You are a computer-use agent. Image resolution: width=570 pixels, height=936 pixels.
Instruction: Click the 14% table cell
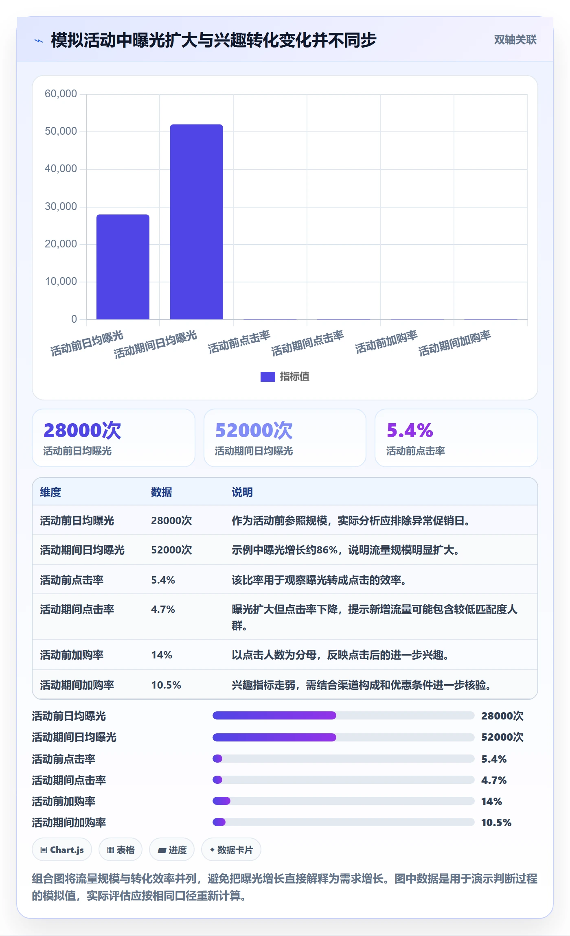[x=162, y=655]
